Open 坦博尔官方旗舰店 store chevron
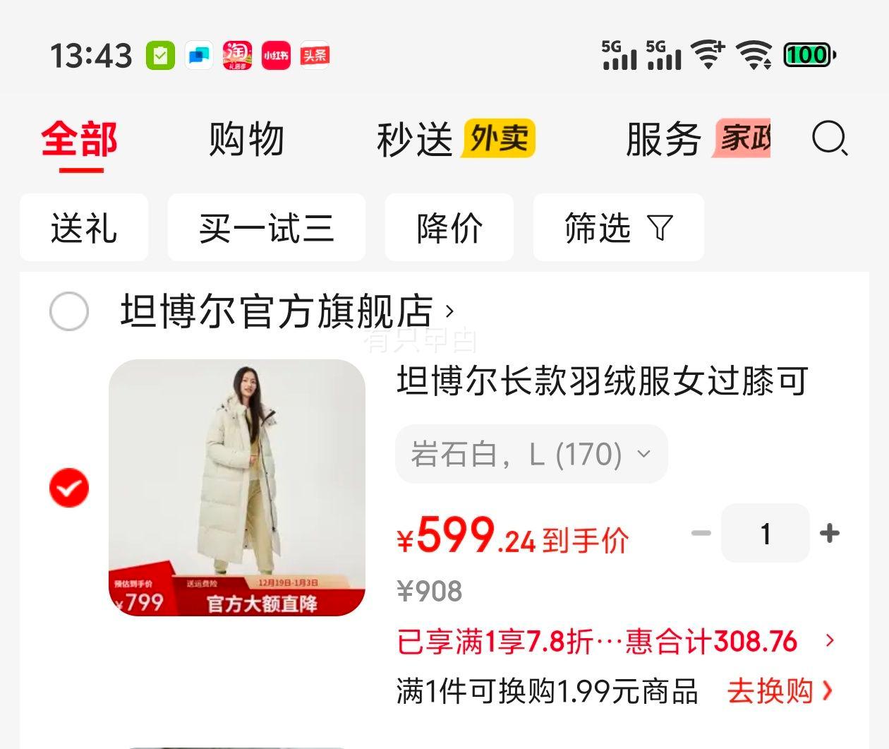Screen dimensions: 889x749 click(x=449, y=311)
